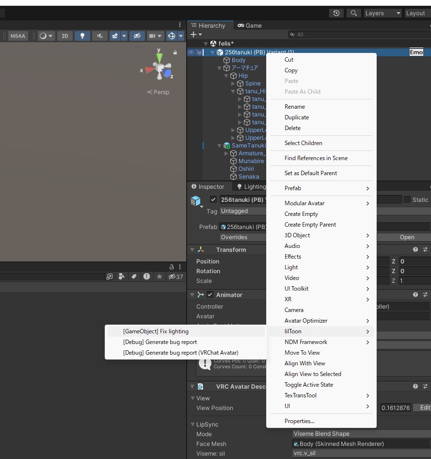The height and width of the screenshot is (459, 431).
Task: Switch to the Hierarchy tab
Action: pos(208,25)
